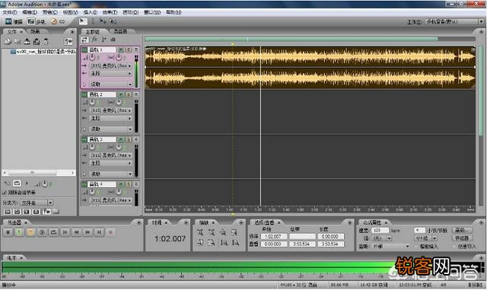Image resolution: width=487 pixels, height=290 pixels.
Task: Click the tempo field showing 120 bpm
Action: (x=380, y=231)
